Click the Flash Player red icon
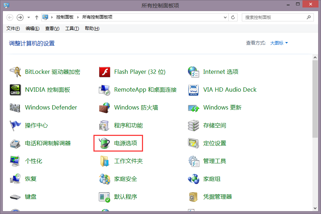This screenshot has height=214, width=321. click(105, 72)
